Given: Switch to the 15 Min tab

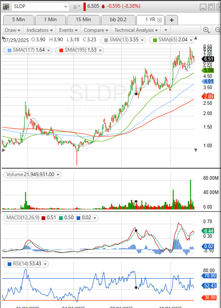Looking at the screenshot, I should [84, 20].
